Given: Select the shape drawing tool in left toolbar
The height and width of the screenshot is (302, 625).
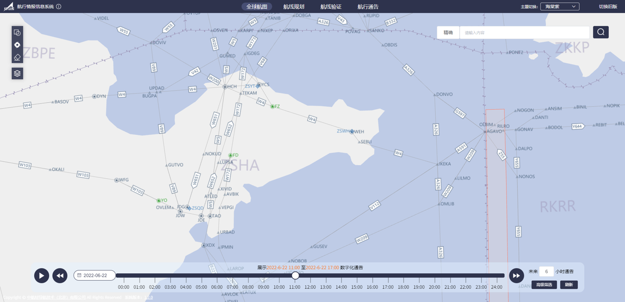Looking at the screenshot, I should coord(17,33).
